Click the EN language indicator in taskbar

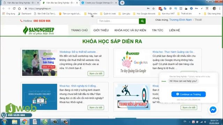tap(185, 122)
